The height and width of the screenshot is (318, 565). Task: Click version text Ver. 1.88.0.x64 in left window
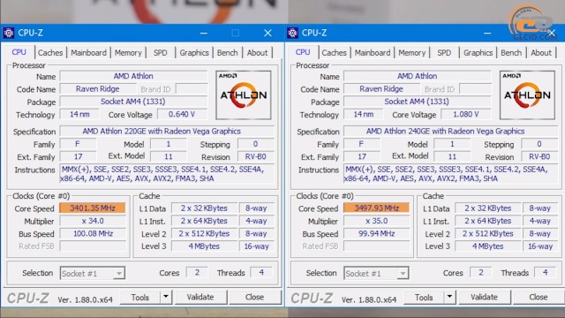(85, 299)
